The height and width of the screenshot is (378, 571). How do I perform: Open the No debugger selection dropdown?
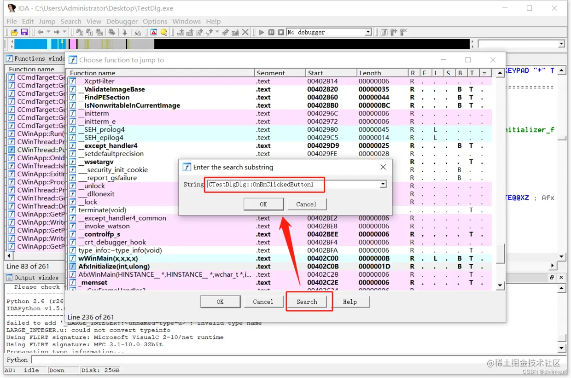click(x=368, y=32)
